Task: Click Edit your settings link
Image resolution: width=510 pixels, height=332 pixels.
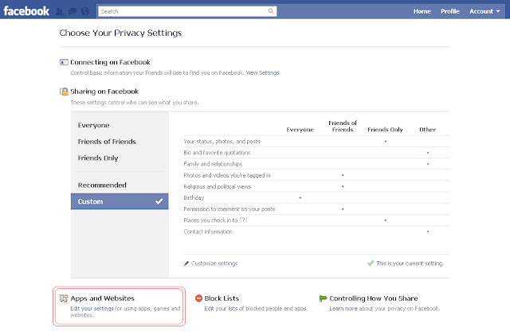Action: pyautogui.click(x=92, y=308)
